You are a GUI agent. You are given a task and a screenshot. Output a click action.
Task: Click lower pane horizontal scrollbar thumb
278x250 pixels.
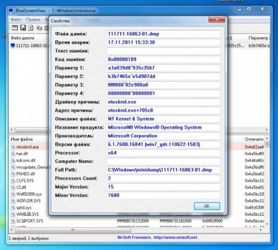pyautogui.click(x=73, y=230)
